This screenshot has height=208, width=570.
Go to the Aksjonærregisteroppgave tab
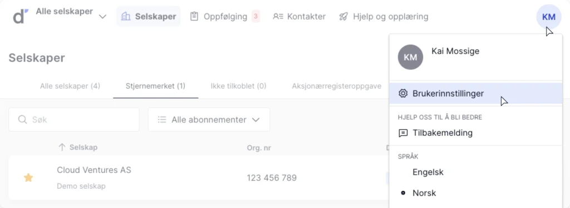[x=337, y=86]
